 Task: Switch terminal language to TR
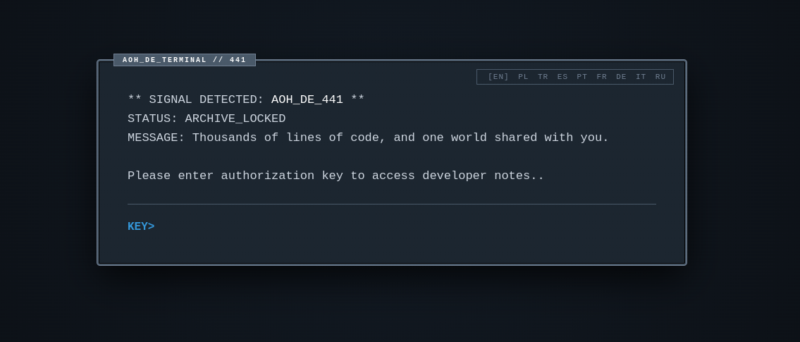[x=543, y=77]
